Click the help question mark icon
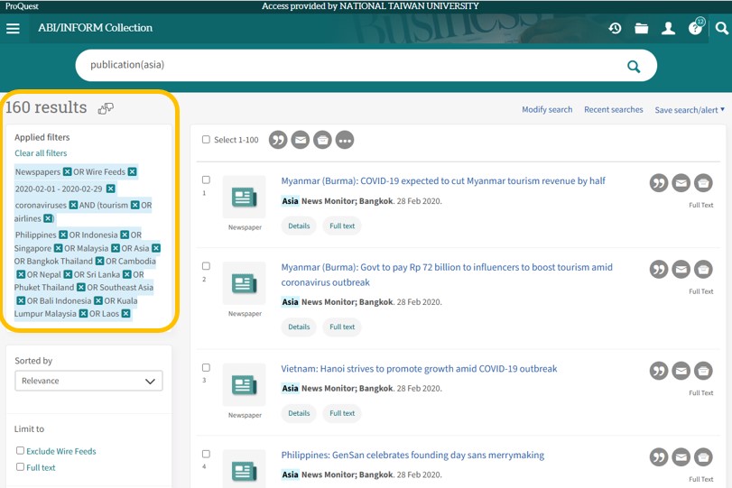Viewport: 732px width, 488px height. point(694,28)
